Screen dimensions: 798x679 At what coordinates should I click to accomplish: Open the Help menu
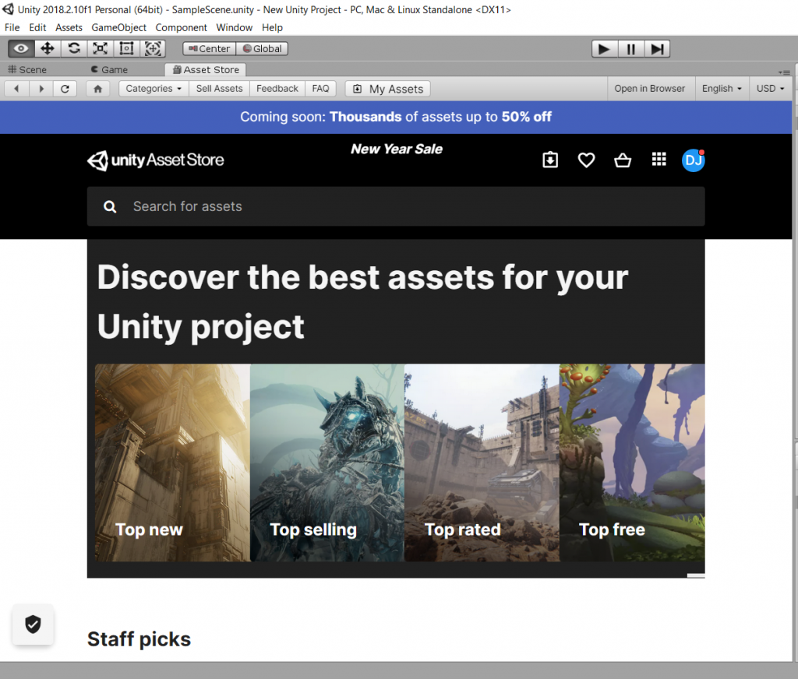tap(272, 27)
